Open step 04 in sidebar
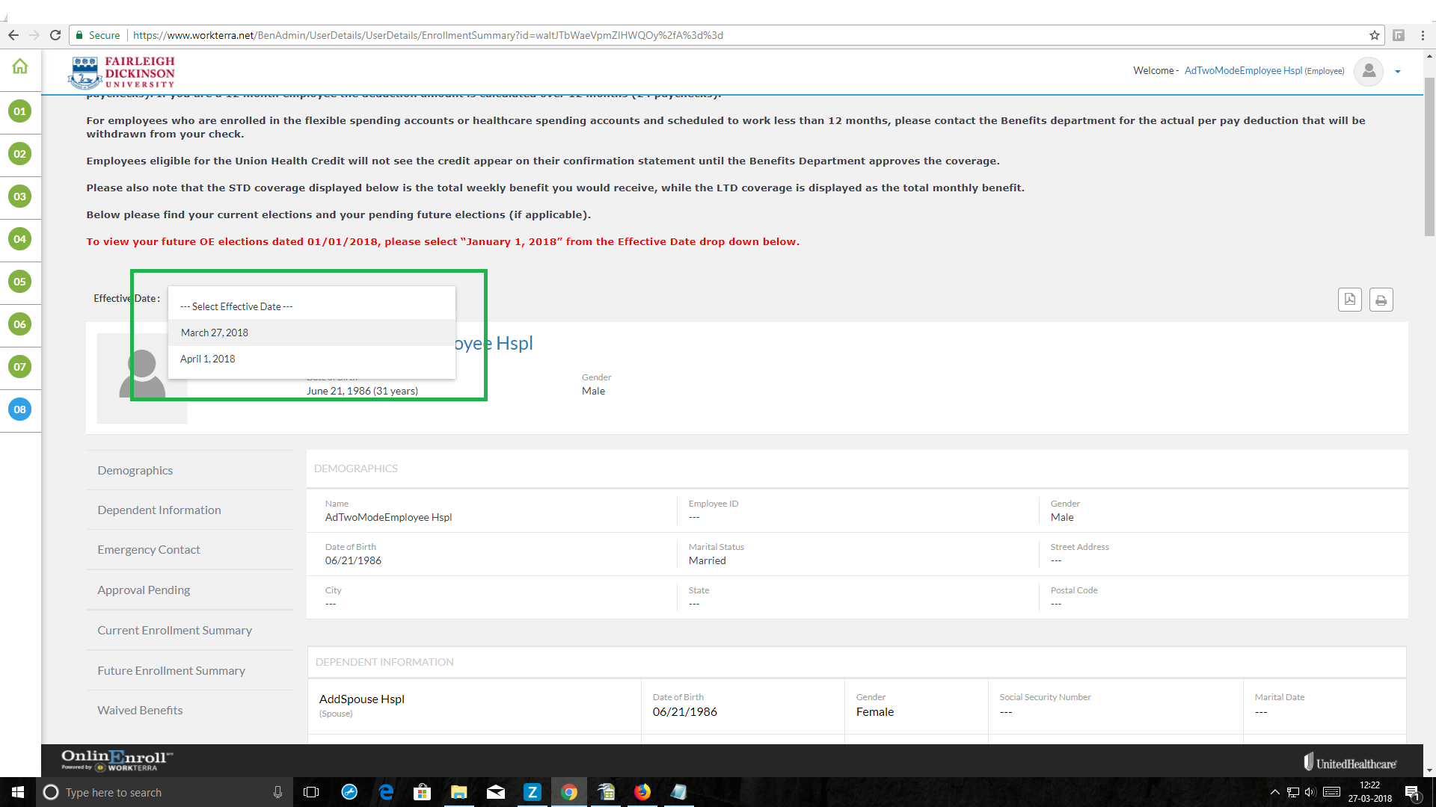 pyautogui.click(x=20, y=239)
